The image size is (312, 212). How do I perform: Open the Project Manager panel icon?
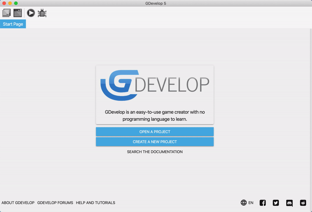pos(6,13)
